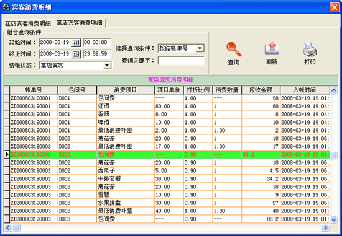
Task: Click the start time 00:00:00 field
Action: (x=97, y=43)
